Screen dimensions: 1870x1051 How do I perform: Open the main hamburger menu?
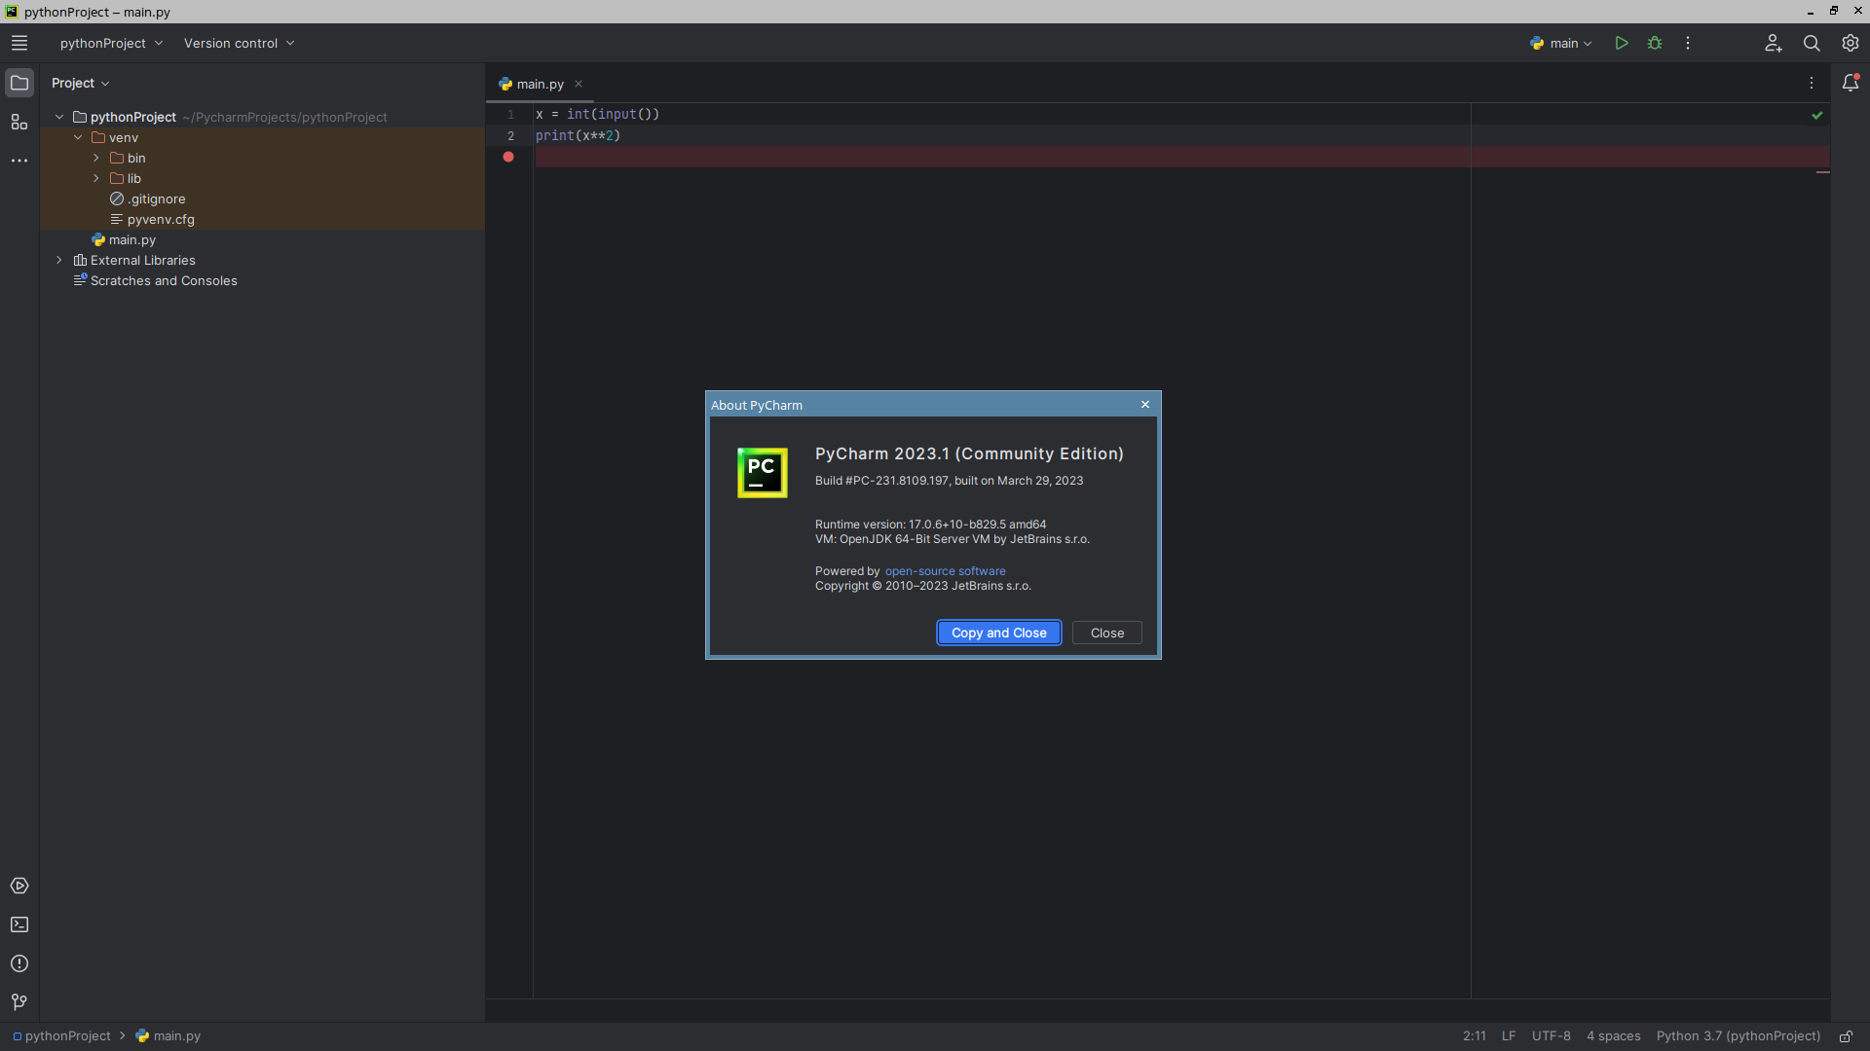tap(19, 43)
